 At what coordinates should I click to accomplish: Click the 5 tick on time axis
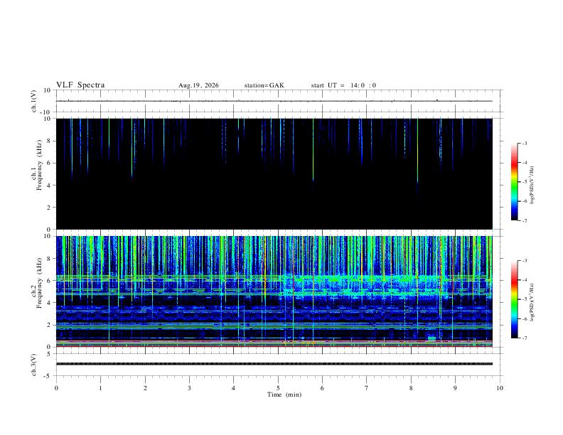click(278, 388)
